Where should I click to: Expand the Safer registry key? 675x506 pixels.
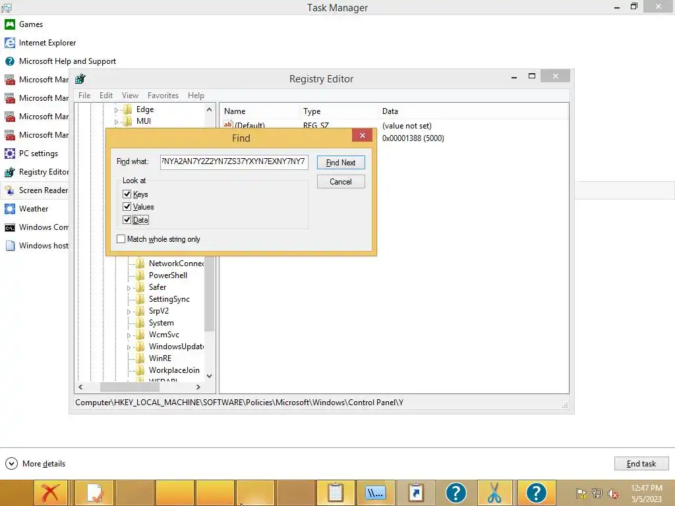129,288
